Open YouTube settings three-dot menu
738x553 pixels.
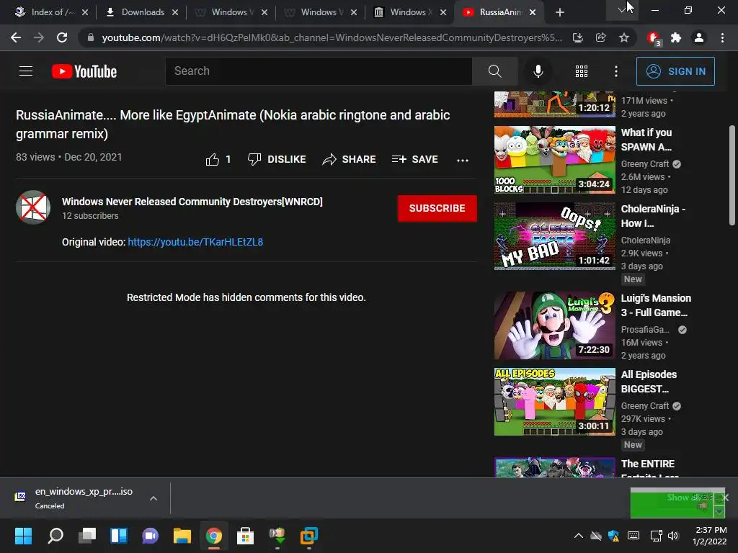point(616,71)
